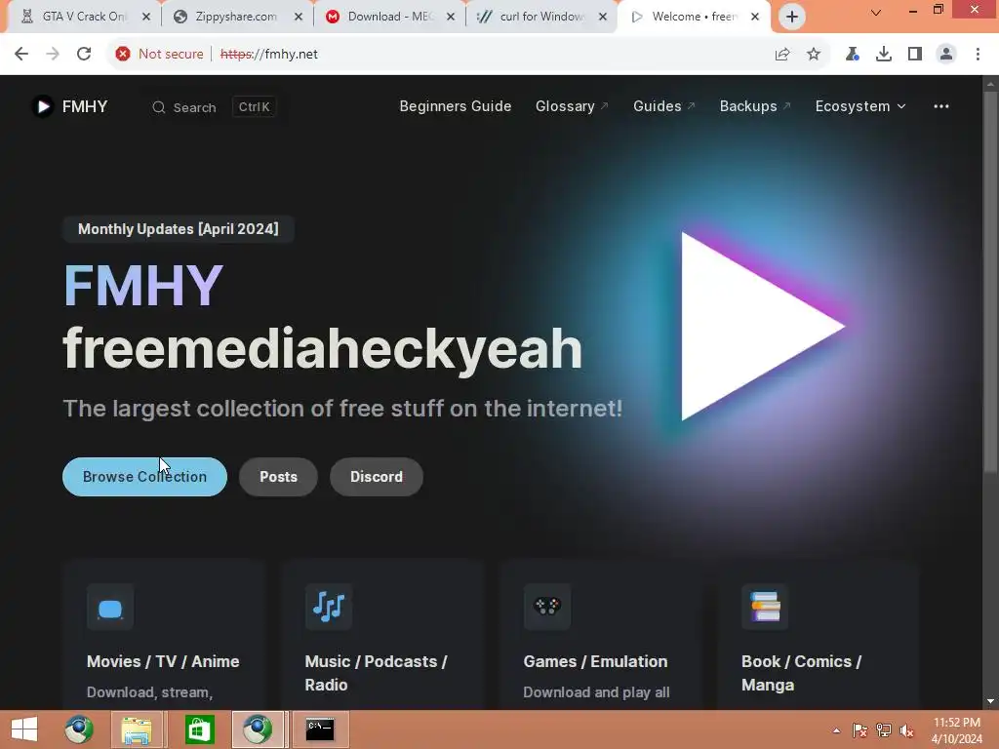
Task: Open the tab search chevron
Action: (876, 12)
